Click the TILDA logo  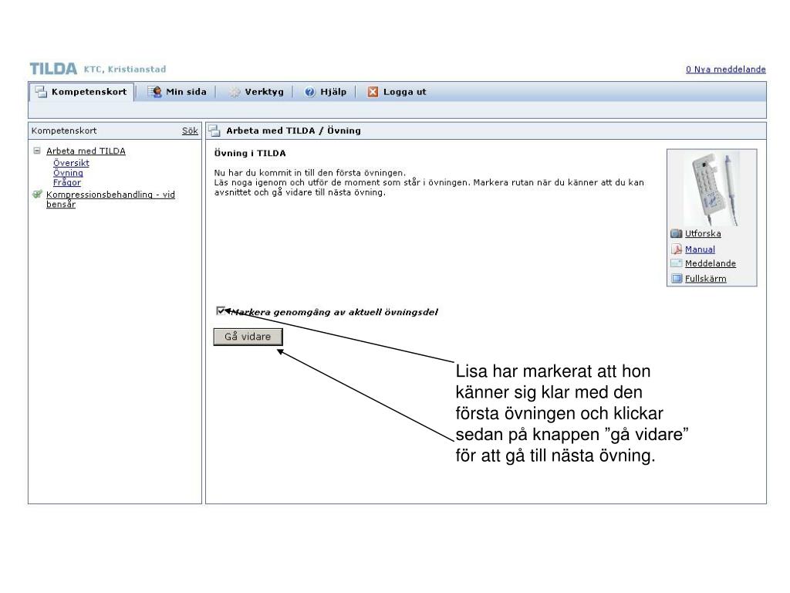click(x=53, y=69)
